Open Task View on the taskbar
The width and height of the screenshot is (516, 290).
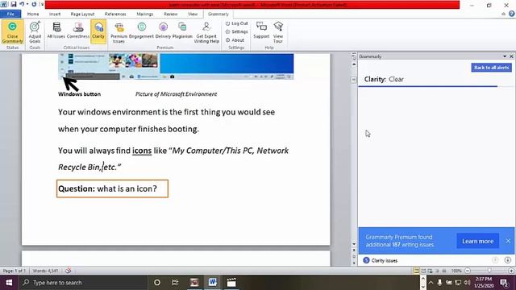175,283
